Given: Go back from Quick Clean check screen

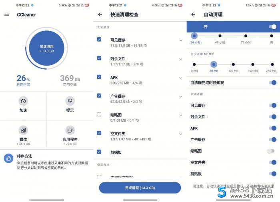Looking at the screenshot, I should pyautogui.click(x=100, y=14).
